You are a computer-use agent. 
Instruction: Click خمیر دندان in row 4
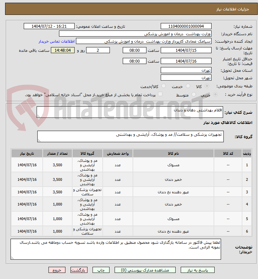coord(173,204)
